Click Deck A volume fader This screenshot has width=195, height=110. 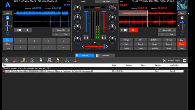coord(86,12)
